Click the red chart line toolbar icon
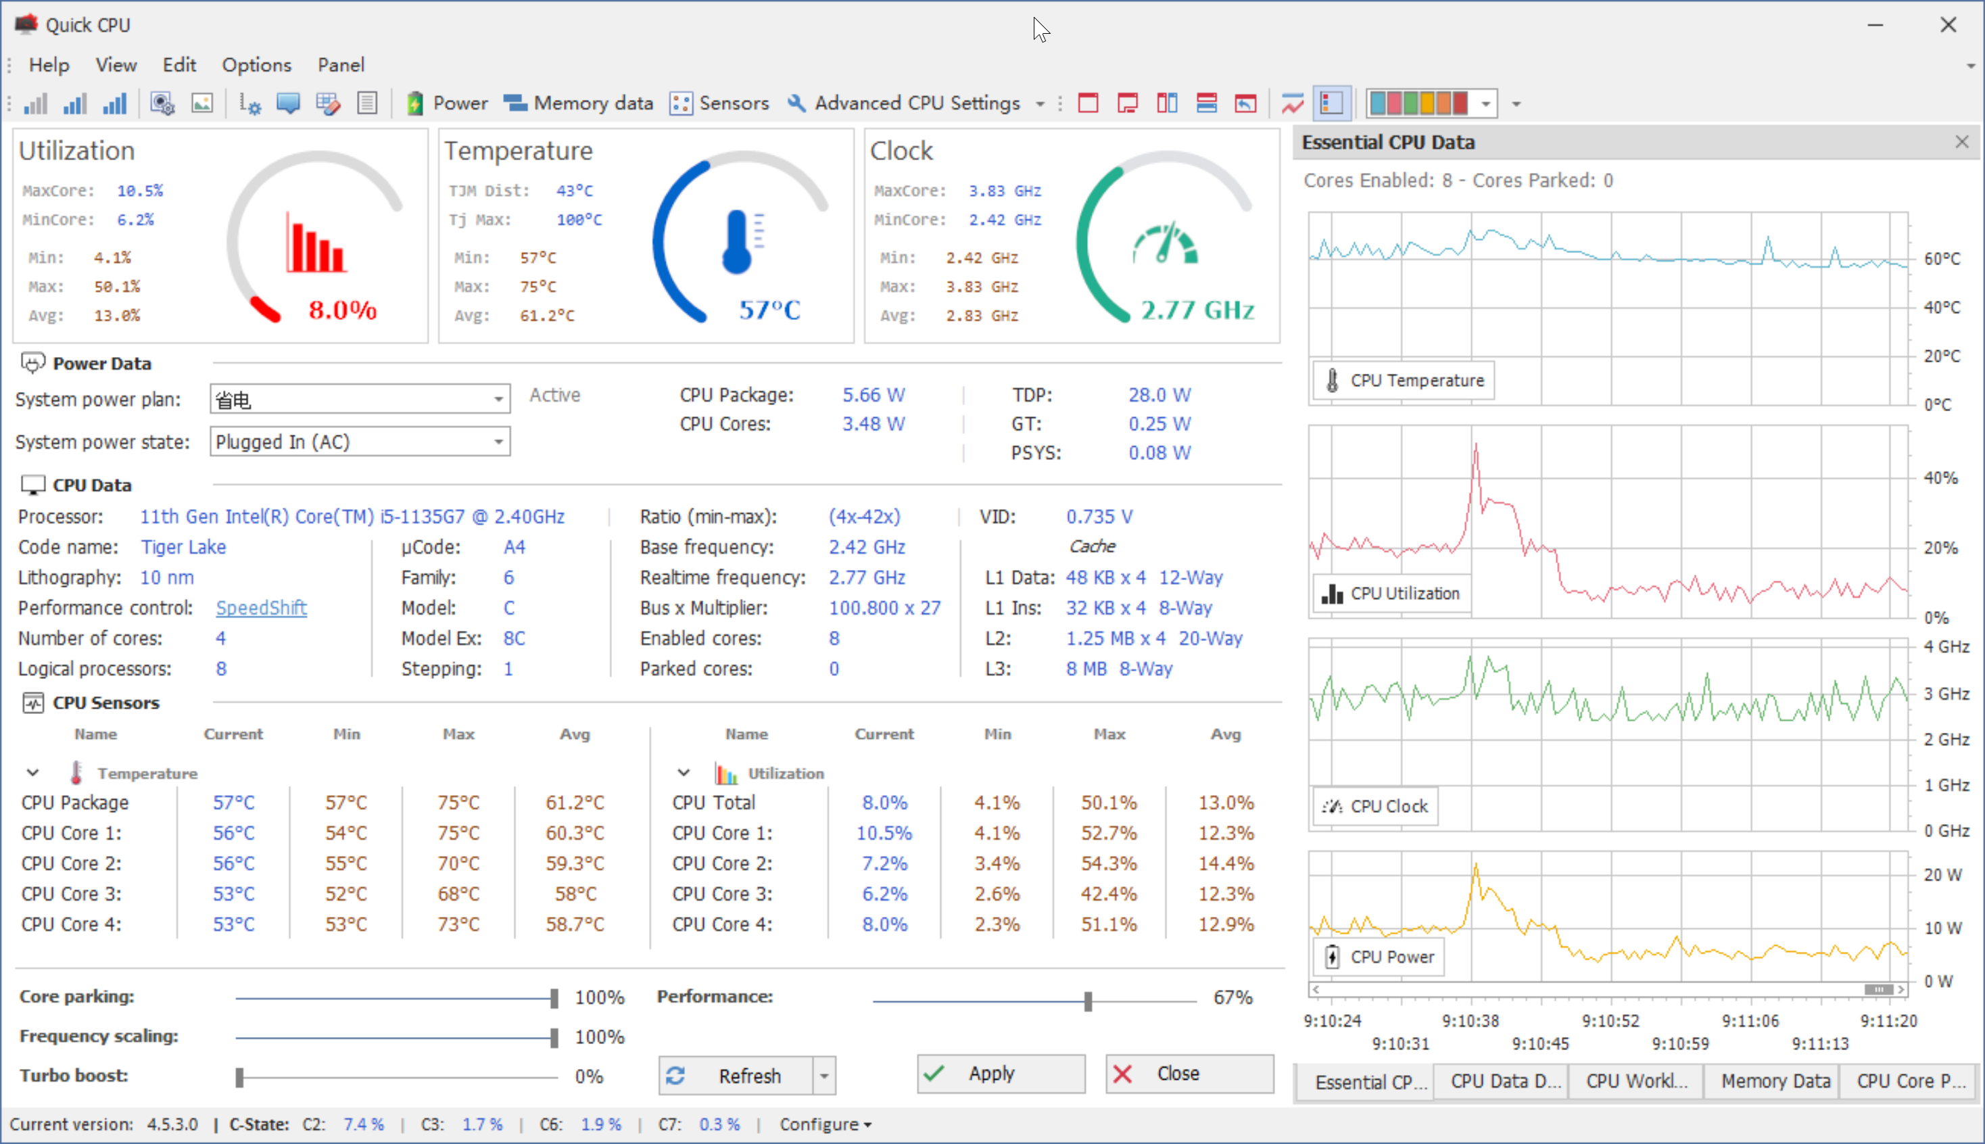Screen dimensions: 1985x1144 tap(1292, 103)
